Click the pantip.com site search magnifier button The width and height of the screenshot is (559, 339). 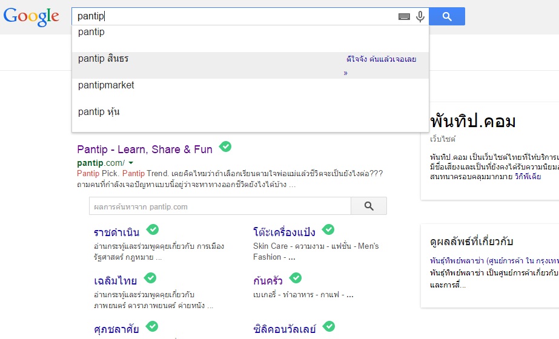click(369, 206)
